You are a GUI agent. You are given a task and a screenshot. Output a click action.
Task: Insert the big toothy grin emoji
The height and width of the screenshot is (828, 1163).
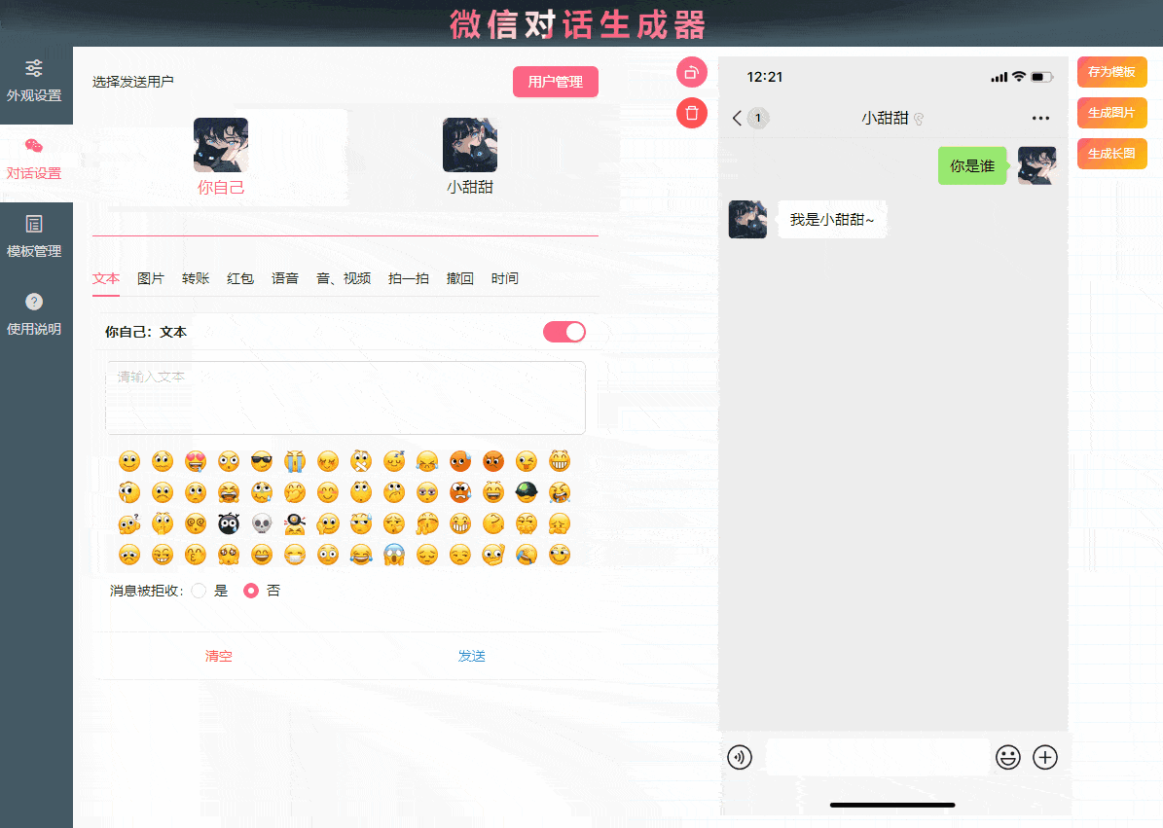point(560,461)
